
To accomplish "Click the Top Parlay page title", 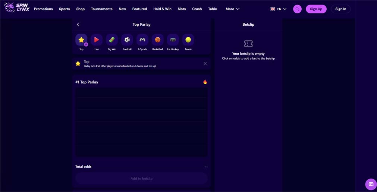I will 142,25.
